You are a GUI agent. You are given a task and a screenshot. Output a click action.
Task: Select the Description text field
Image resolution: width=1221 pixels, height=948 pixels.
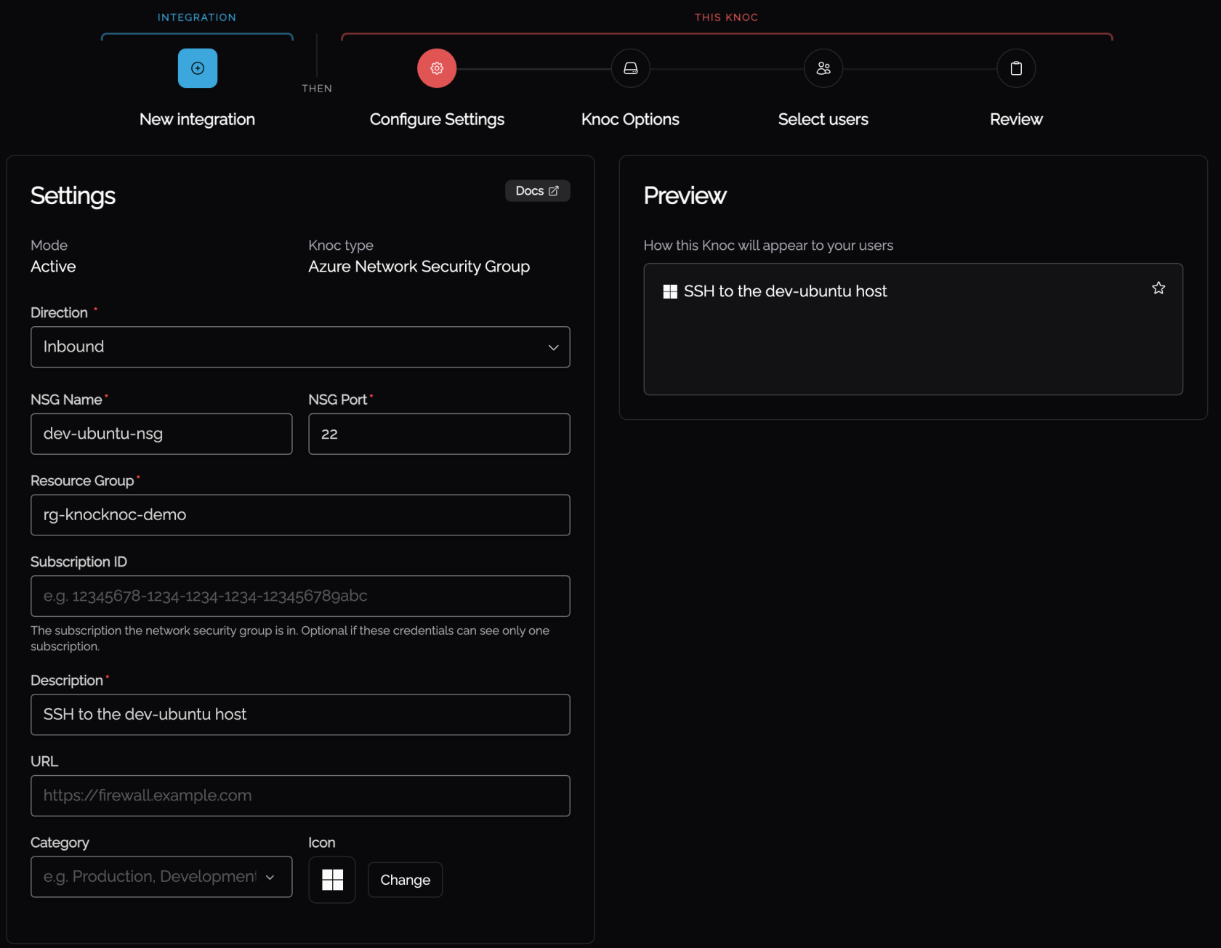click(300, 715)
